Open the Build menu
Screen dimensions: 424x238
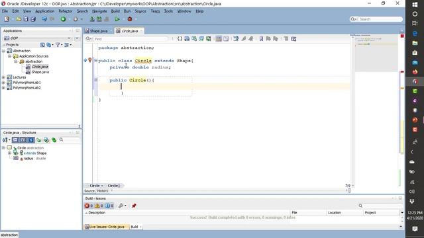115,11
